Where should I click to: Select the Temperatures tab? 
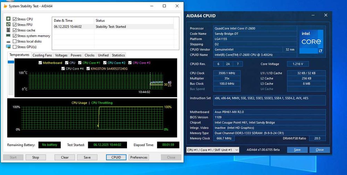pos(19,55)
